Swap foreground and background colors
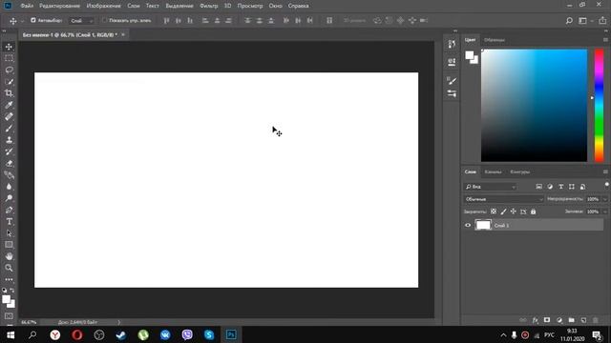This screenshot has width=611, height=343. coord(12,290)
